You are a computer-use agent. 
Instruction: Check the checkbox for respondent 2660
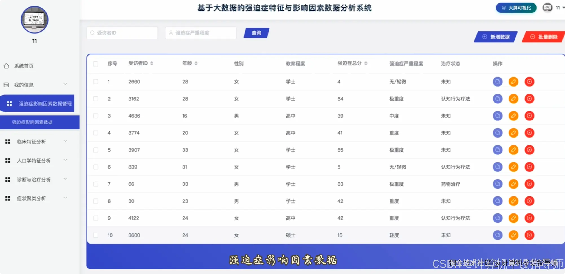(x=96, y=81)
